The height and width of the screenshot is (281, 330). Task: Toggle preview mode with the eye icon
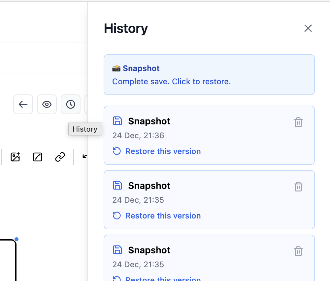(47, 104)
